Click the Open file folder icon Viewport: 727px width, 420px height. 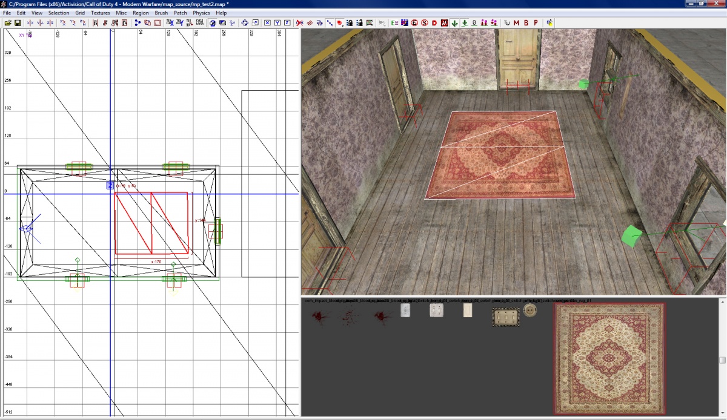tap(8, 23)
